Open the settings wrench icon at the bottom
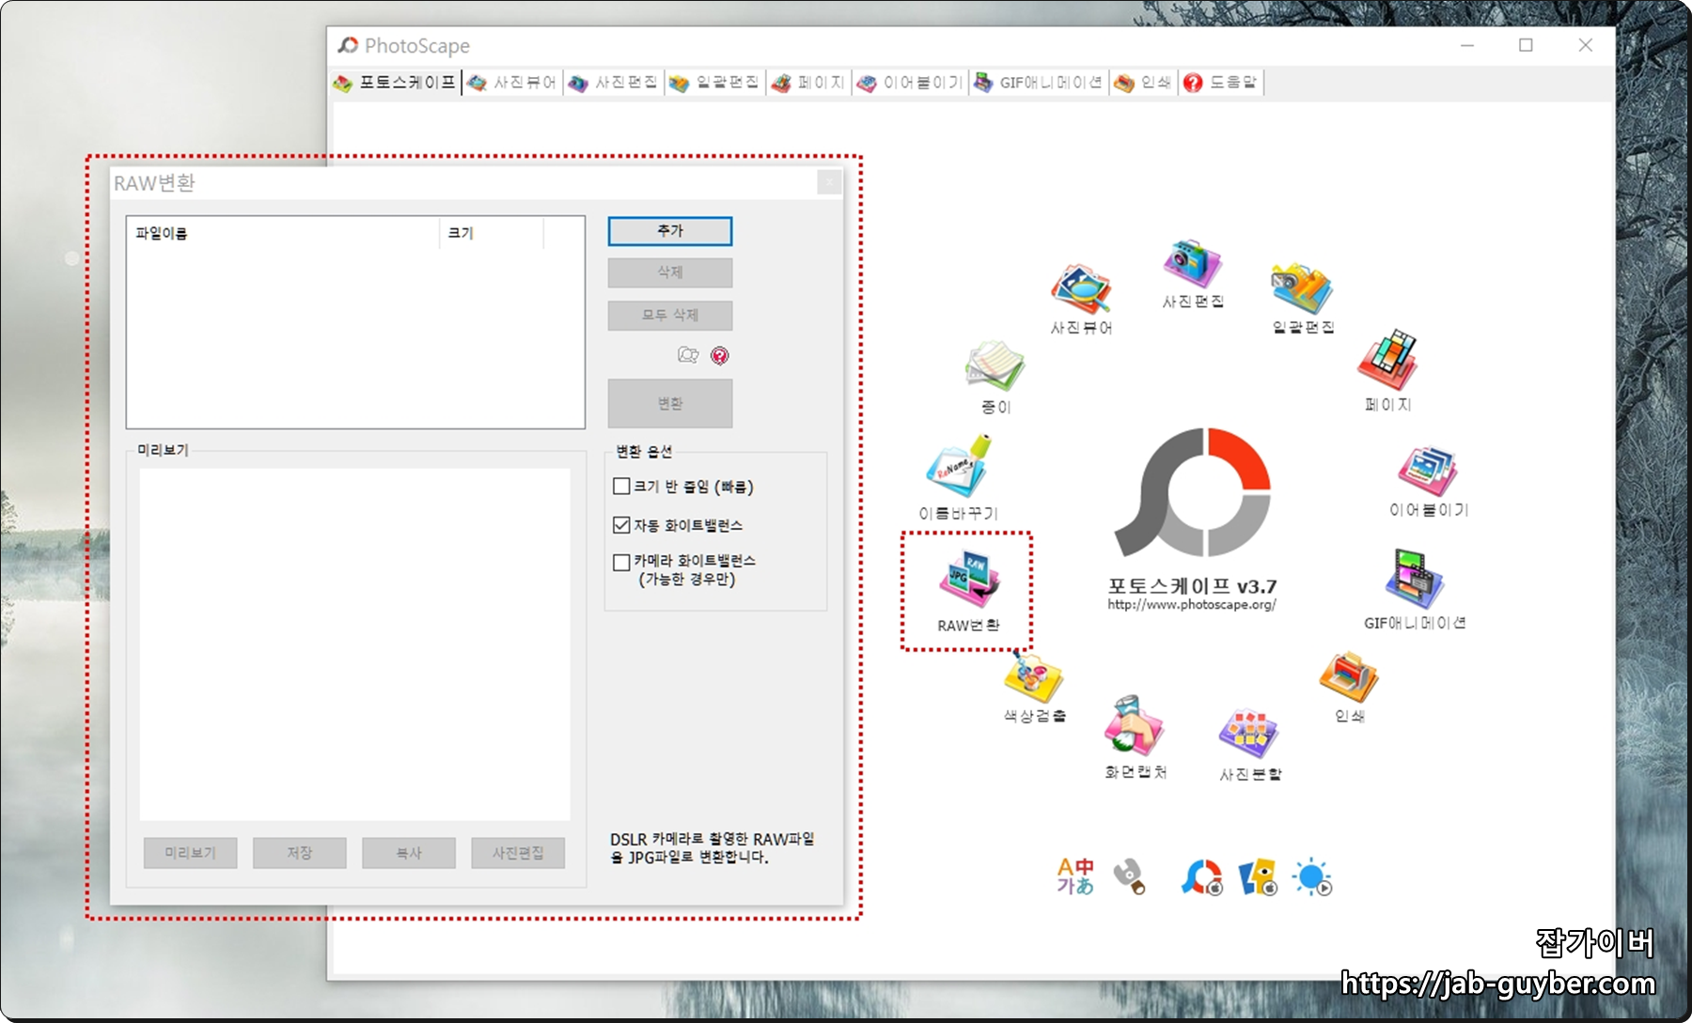 click(x=1129, y=876)
